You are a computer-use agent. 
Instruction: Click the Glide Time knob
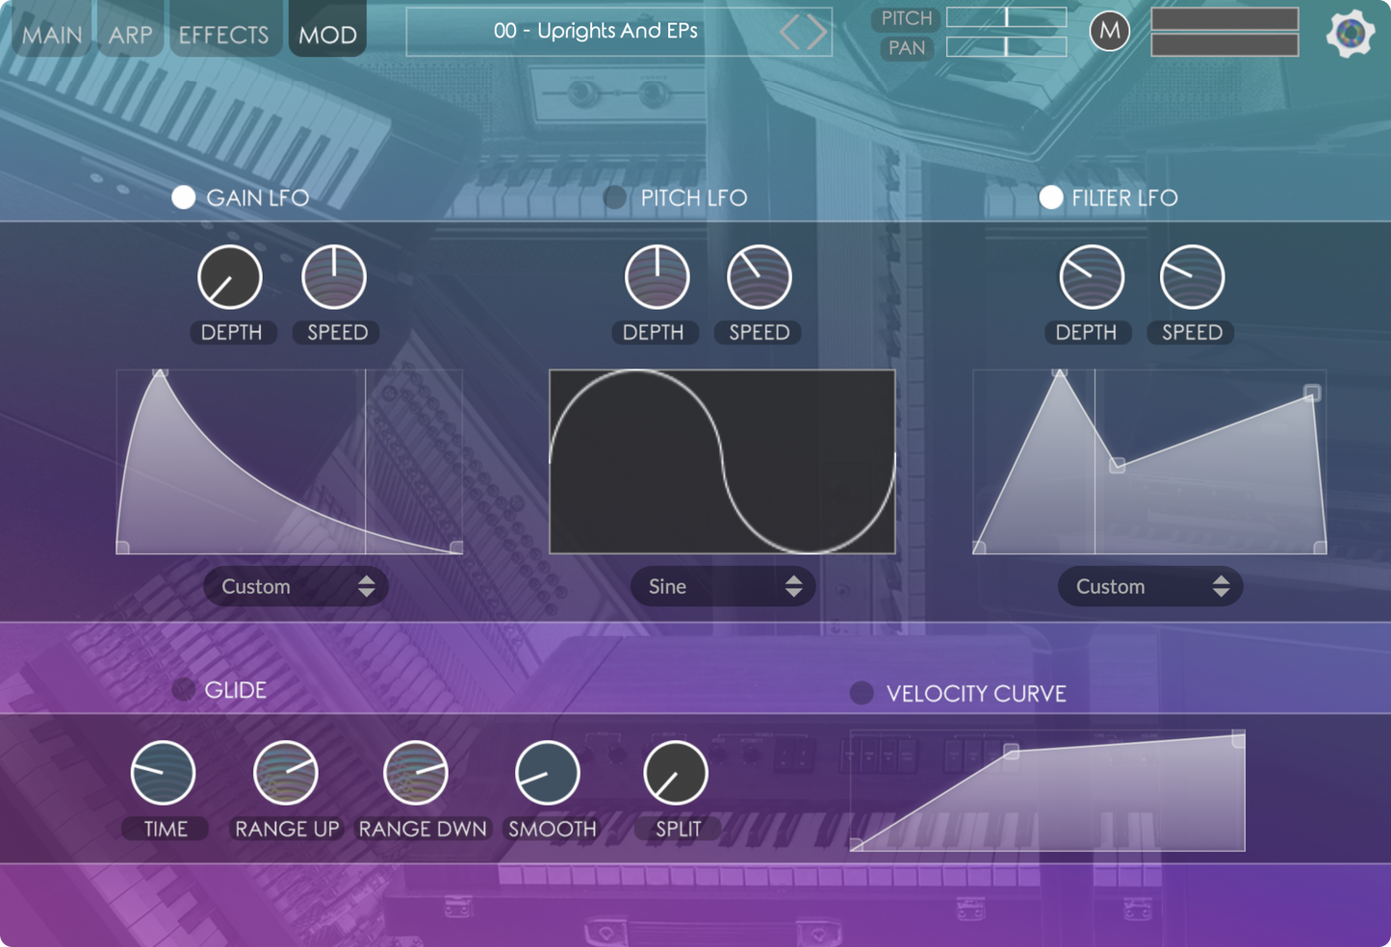(x=163, y=773)
